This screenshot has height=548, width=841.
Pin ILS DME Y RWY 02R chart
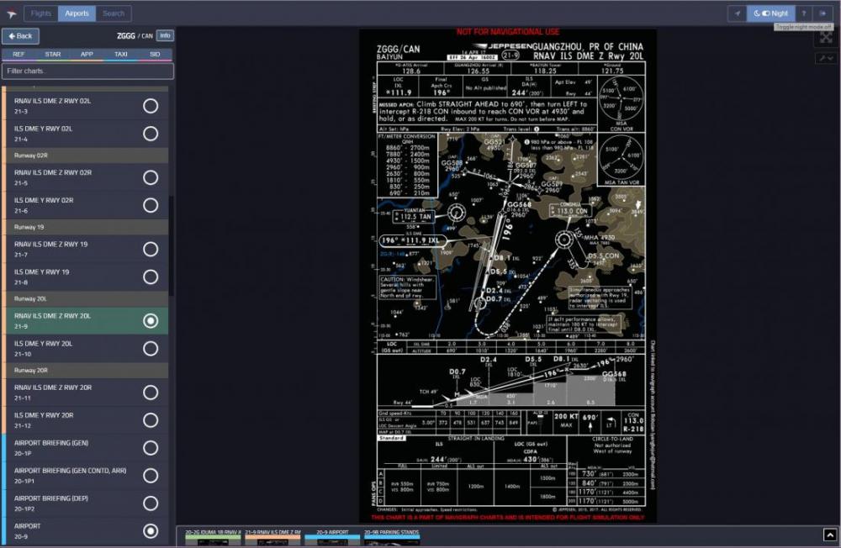pyautogui.click(x=151, y=205)
